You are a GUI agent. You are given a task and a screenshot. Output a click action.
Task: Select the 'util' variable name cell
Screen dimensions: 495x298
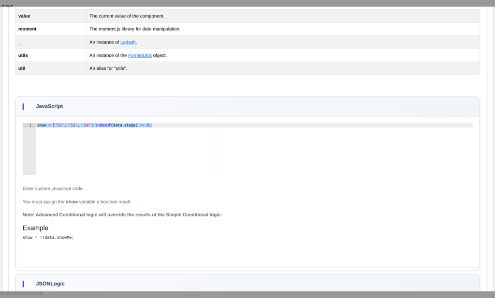click(51, 68)
